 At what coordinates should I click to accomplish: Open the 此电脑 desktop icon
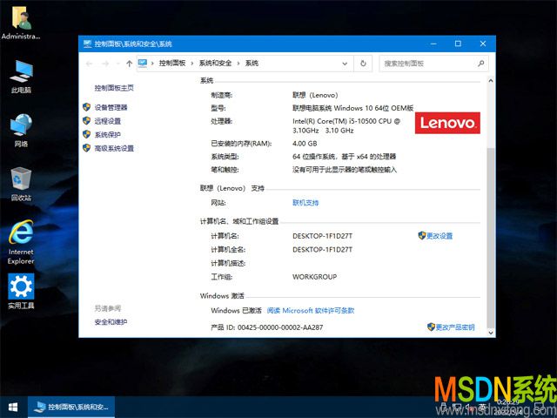tap(21, 77)
